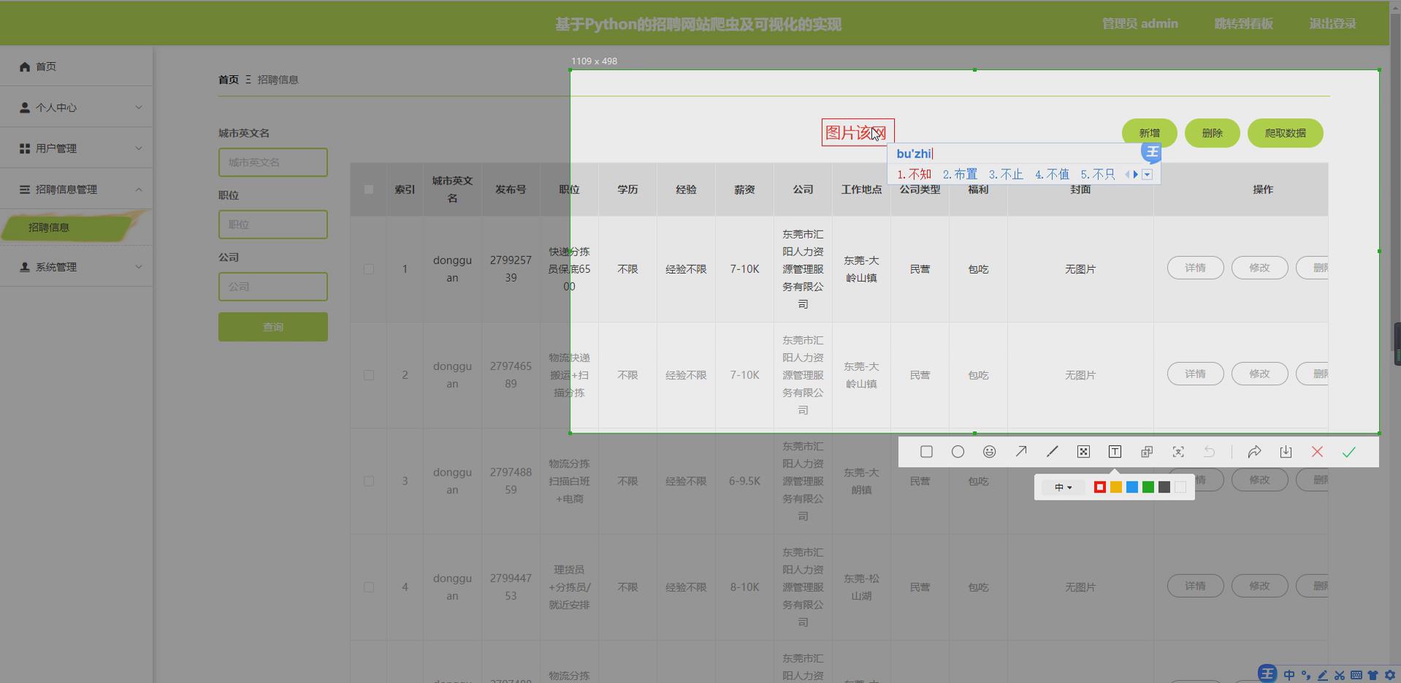Viewport: 1401px width, 683px height.
Task: Cancel the screenshot with red X
Action: coord(1317,452)
